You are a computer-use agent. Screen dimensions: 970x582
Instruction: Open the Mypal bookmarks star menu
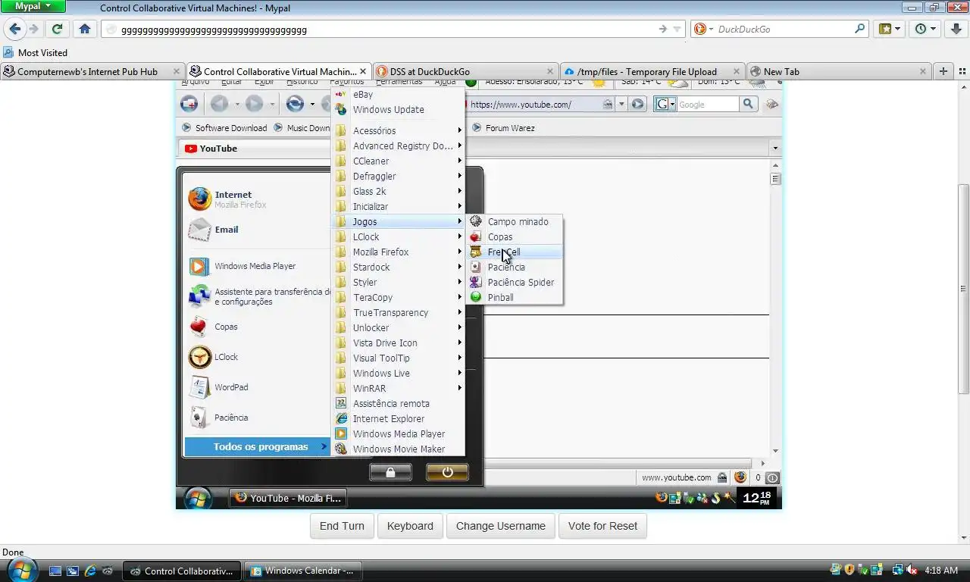pos(890,29)
